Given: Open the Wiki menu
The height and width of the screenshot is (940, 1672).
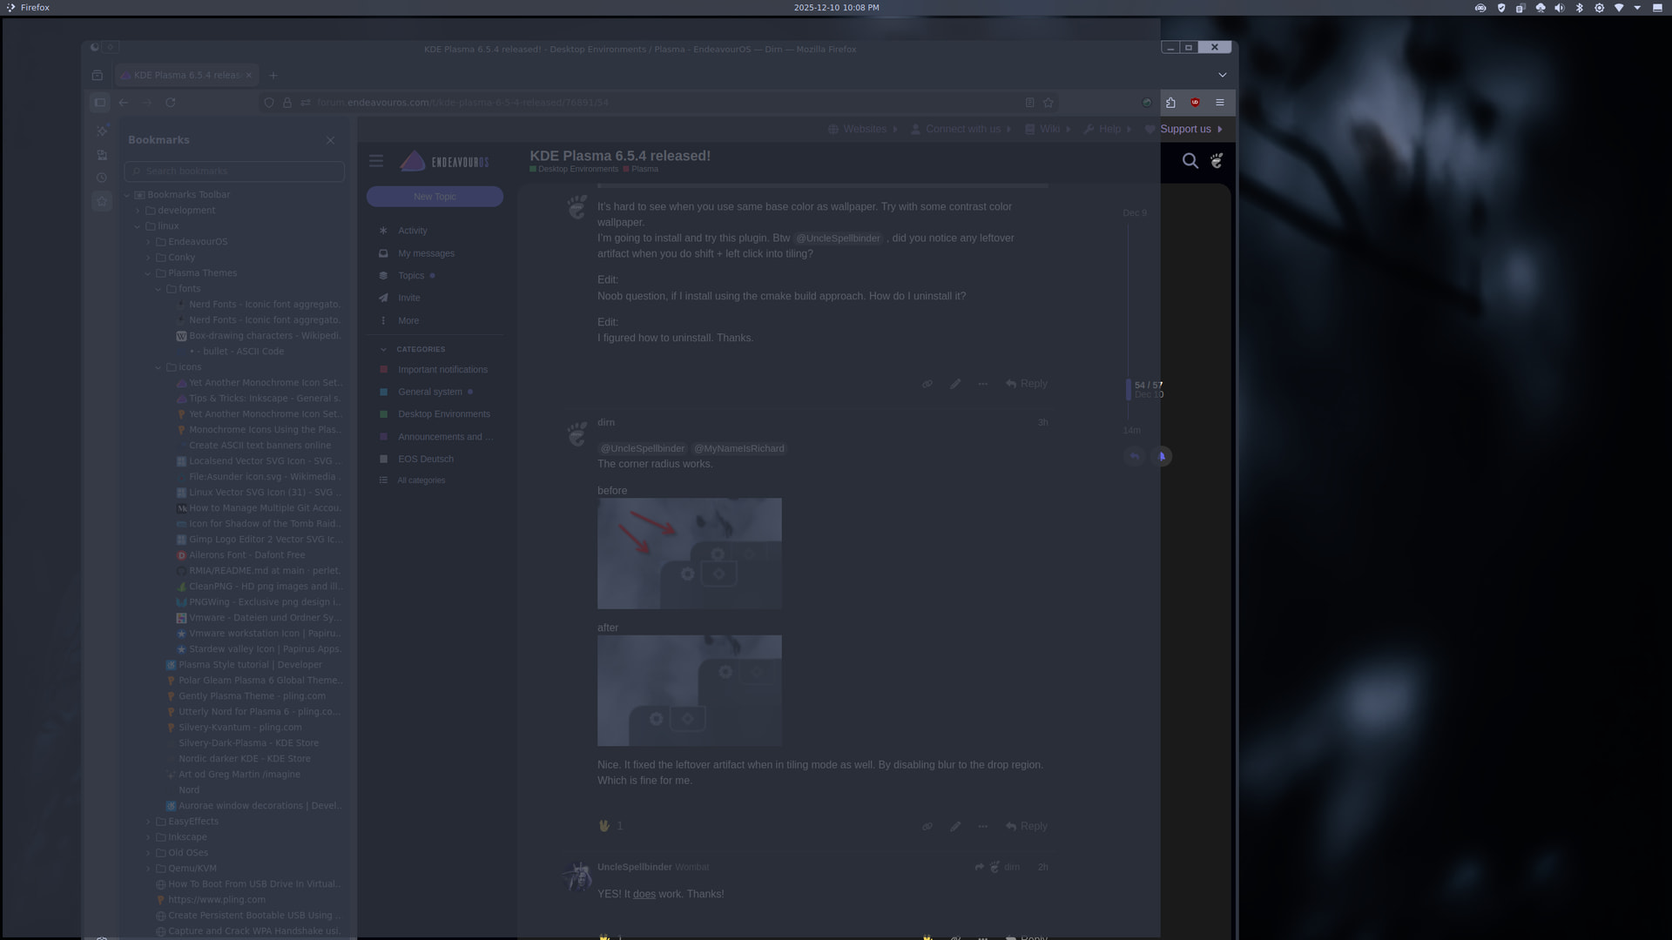Looking at the screenshot, I should (x=1048, y=130).
